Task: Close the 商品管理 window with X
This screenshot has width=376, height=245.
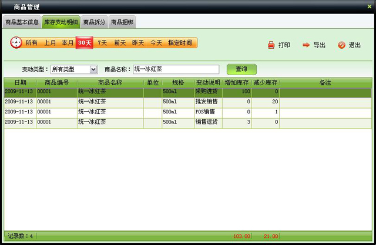Action: tap(367, 6)
